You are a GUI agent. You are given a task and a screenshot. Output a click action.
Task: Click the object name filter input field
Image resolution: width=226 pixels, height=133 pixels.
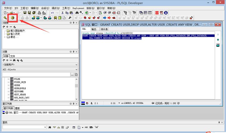36,74
